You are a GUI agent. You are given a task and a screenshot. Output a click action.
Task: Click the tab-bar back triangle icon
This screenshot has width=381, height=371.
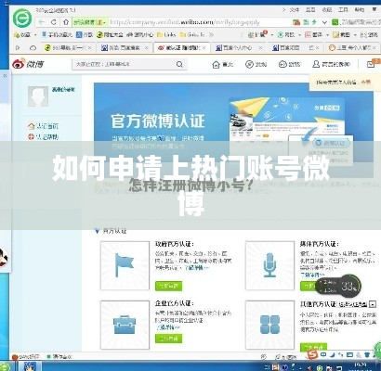(18, 47)
